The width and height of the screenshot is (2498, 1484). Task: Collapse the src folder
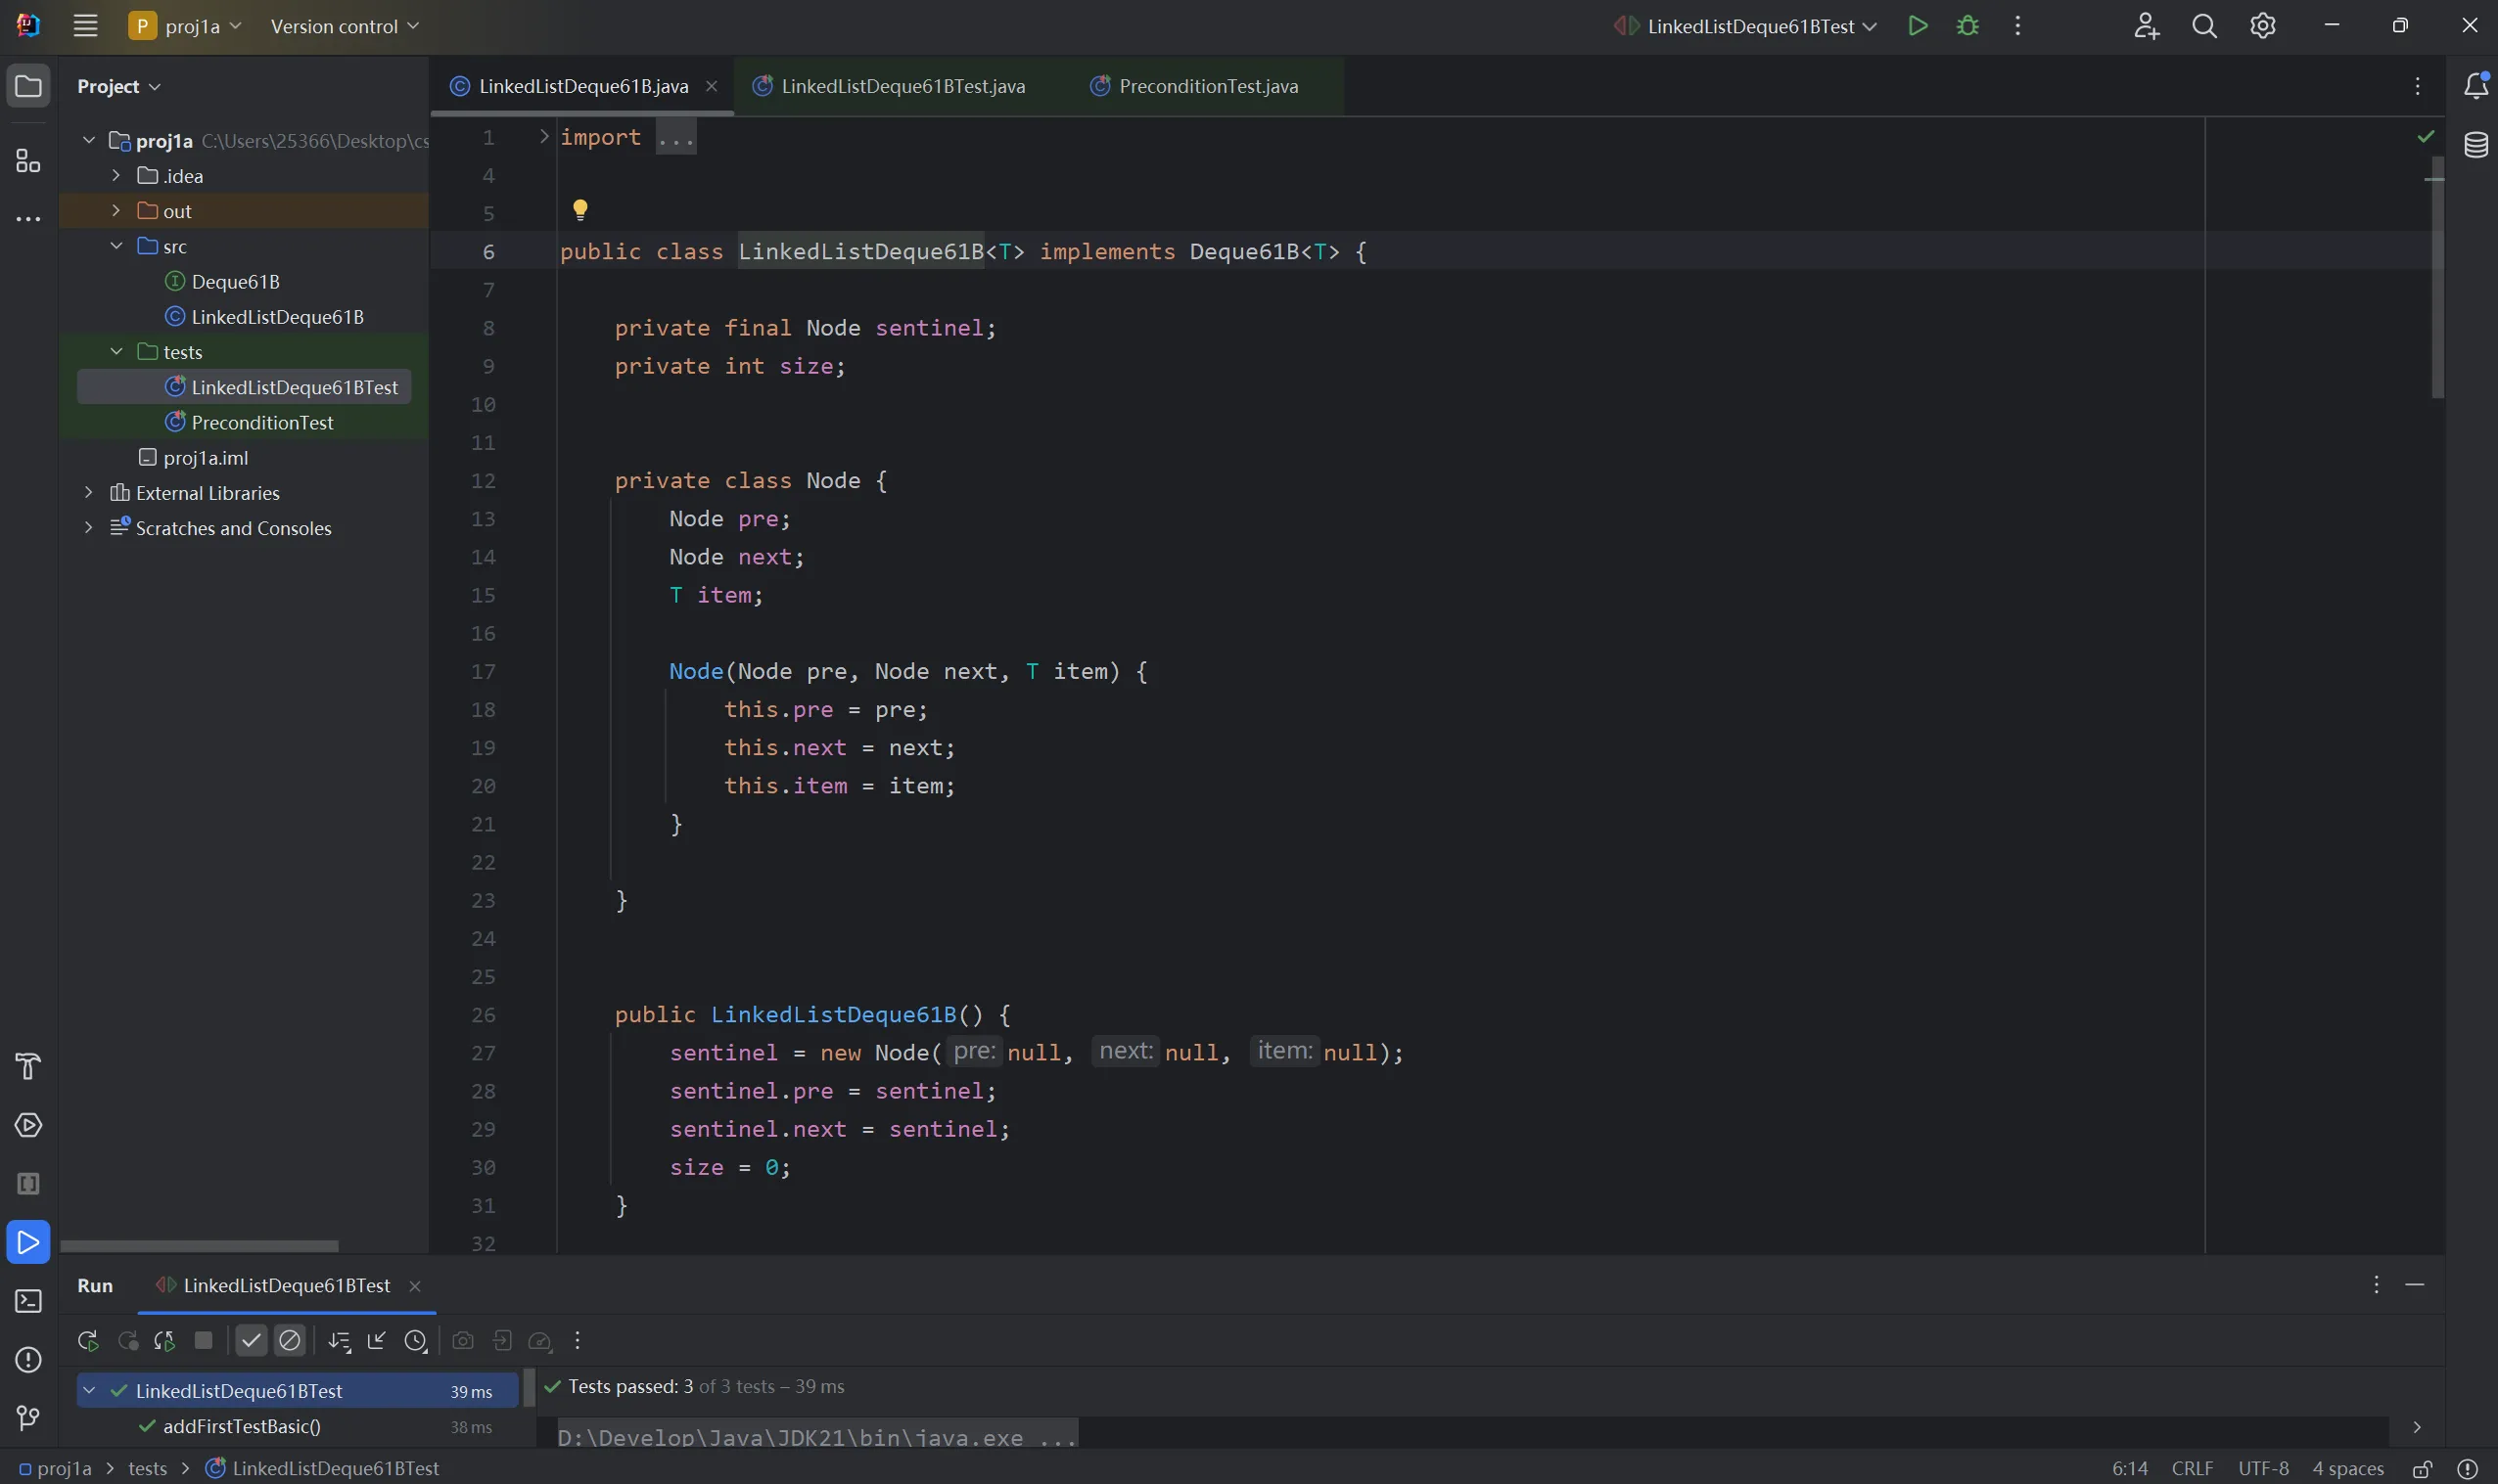click(116, 246)
